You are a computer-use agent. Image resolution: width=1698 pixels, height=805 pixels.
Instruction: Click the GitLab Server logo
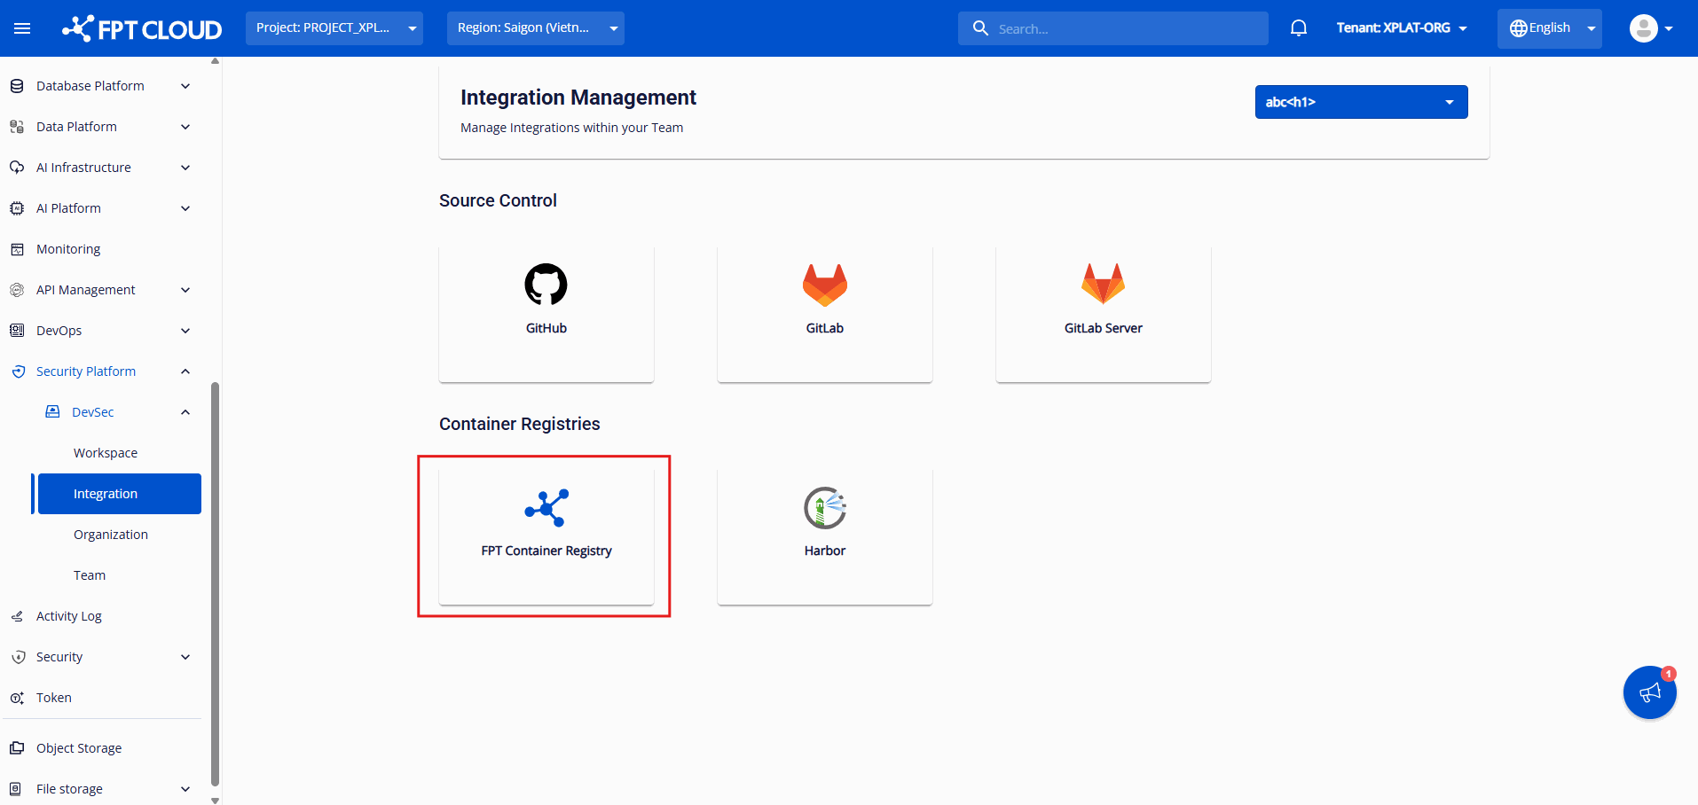(x=1104, y=285)
